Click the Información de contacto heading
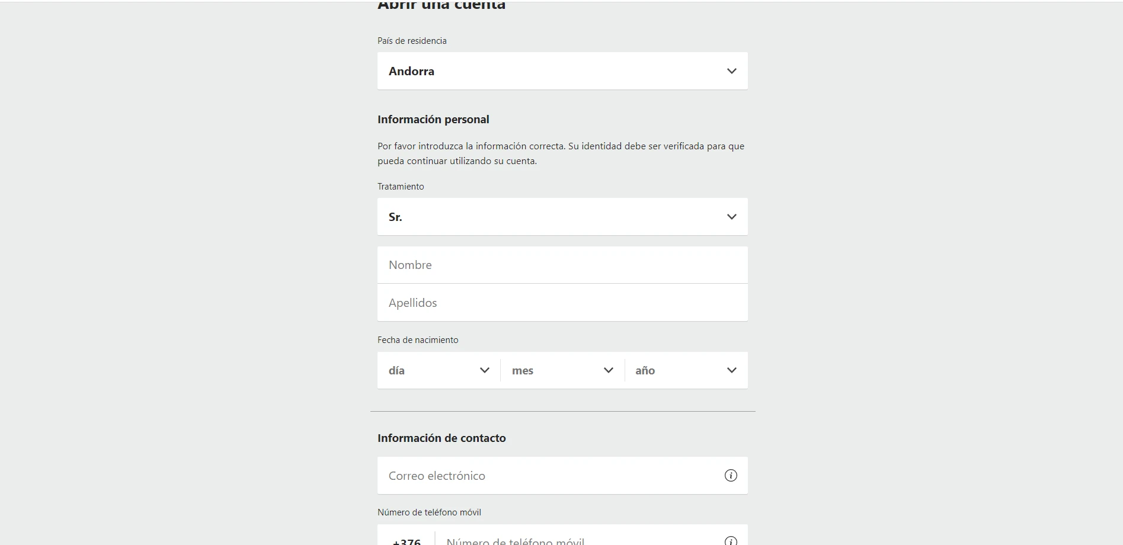This screenshot has width=1123, height=545. coord(441,438)
